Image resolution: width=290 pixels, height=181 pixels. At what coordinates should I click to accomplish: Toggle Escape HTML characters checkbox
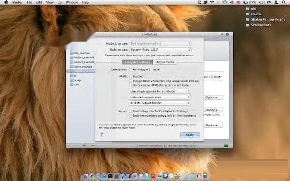(130, 81)
